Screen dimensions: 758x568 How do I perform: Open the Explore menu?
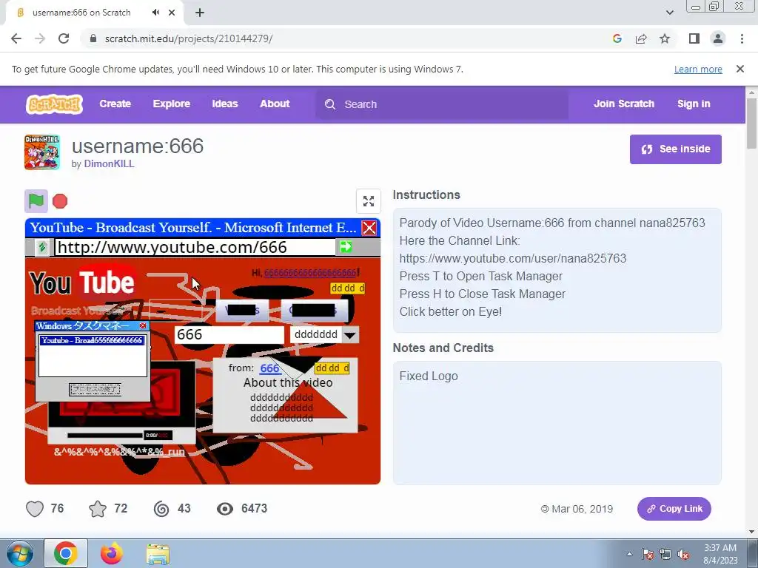click(172, 104)
